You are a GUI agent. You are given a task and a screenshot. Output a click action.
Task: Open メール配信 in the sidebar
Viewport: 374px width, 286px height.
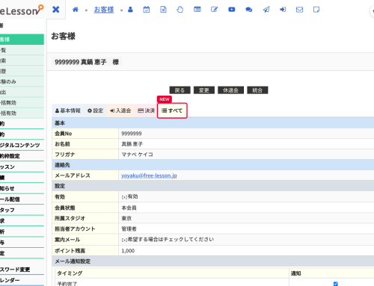tap(22, 199)
